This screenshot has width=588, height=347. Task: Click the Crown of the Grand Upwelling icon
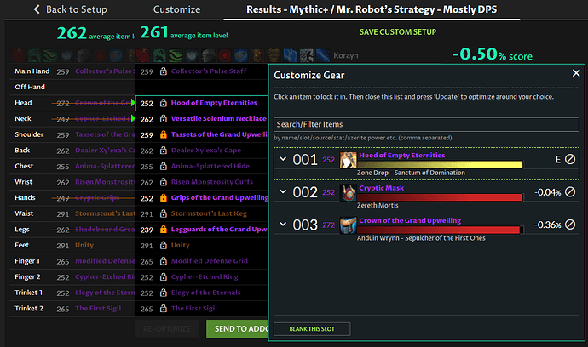pyautogui.click(x=348, y=225)
